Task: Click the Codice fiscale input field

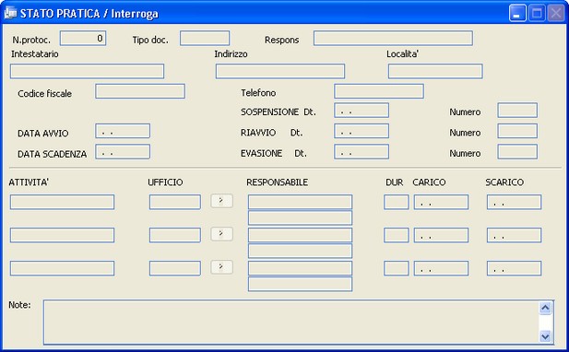Action: click(x=140, y=91)
